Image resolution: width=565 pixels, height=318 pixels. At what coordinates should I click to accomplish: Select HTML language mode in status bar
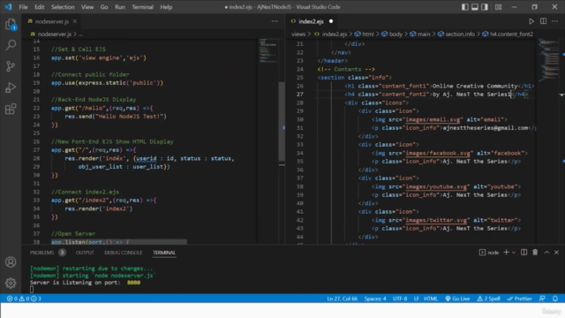[x=431, y=299]
